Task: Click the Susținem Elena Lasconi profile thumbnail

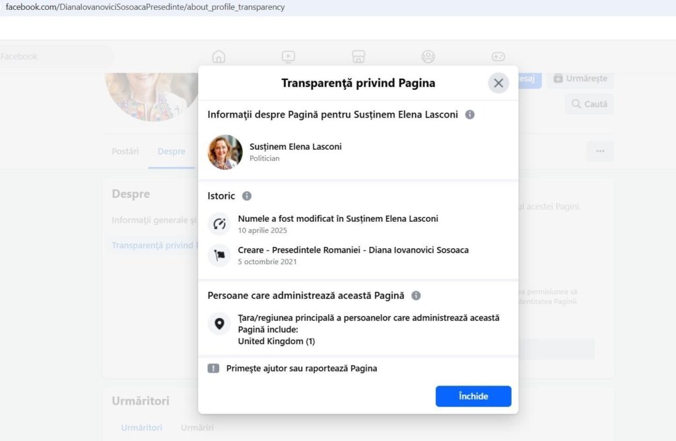Action: tap(225, 153)
